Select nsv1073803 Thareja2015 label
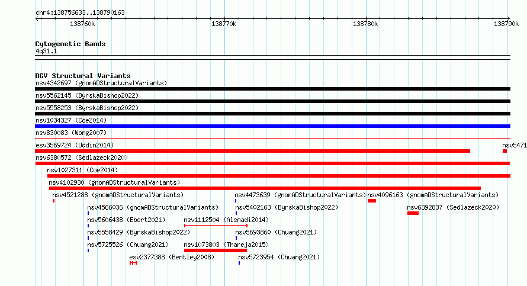The height and width of the screenshot is (286, 527). 227,245
